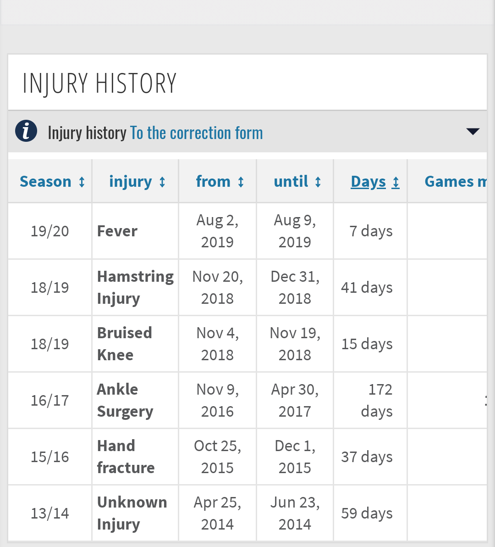Click the sort arrows next to injury
This screenshot has height=547, width=495.
[162, 182]
